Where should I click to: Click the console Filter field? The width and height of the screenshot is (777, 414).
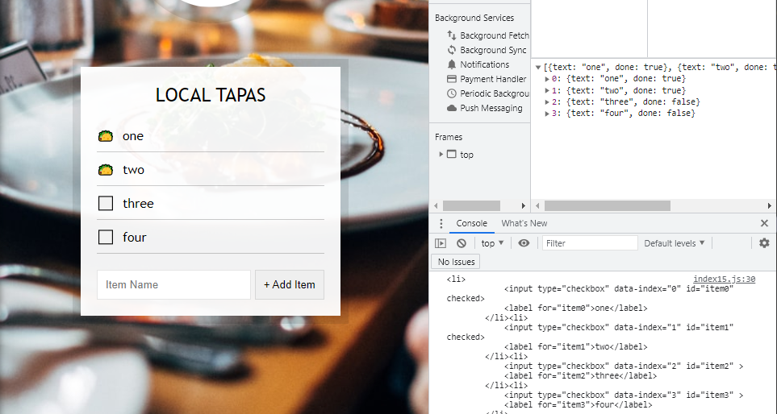tap(590, 243)
